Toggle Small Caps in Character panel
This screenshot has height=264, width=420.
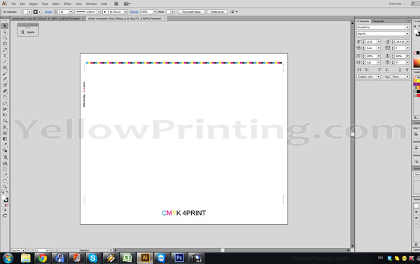tap(367, 70)
